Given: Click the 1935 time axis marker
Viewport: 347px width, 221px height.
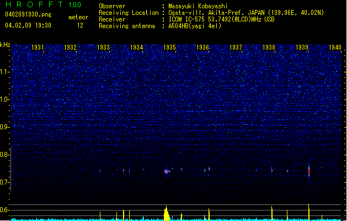Looking at the screenshot, I should coord(169,48).
